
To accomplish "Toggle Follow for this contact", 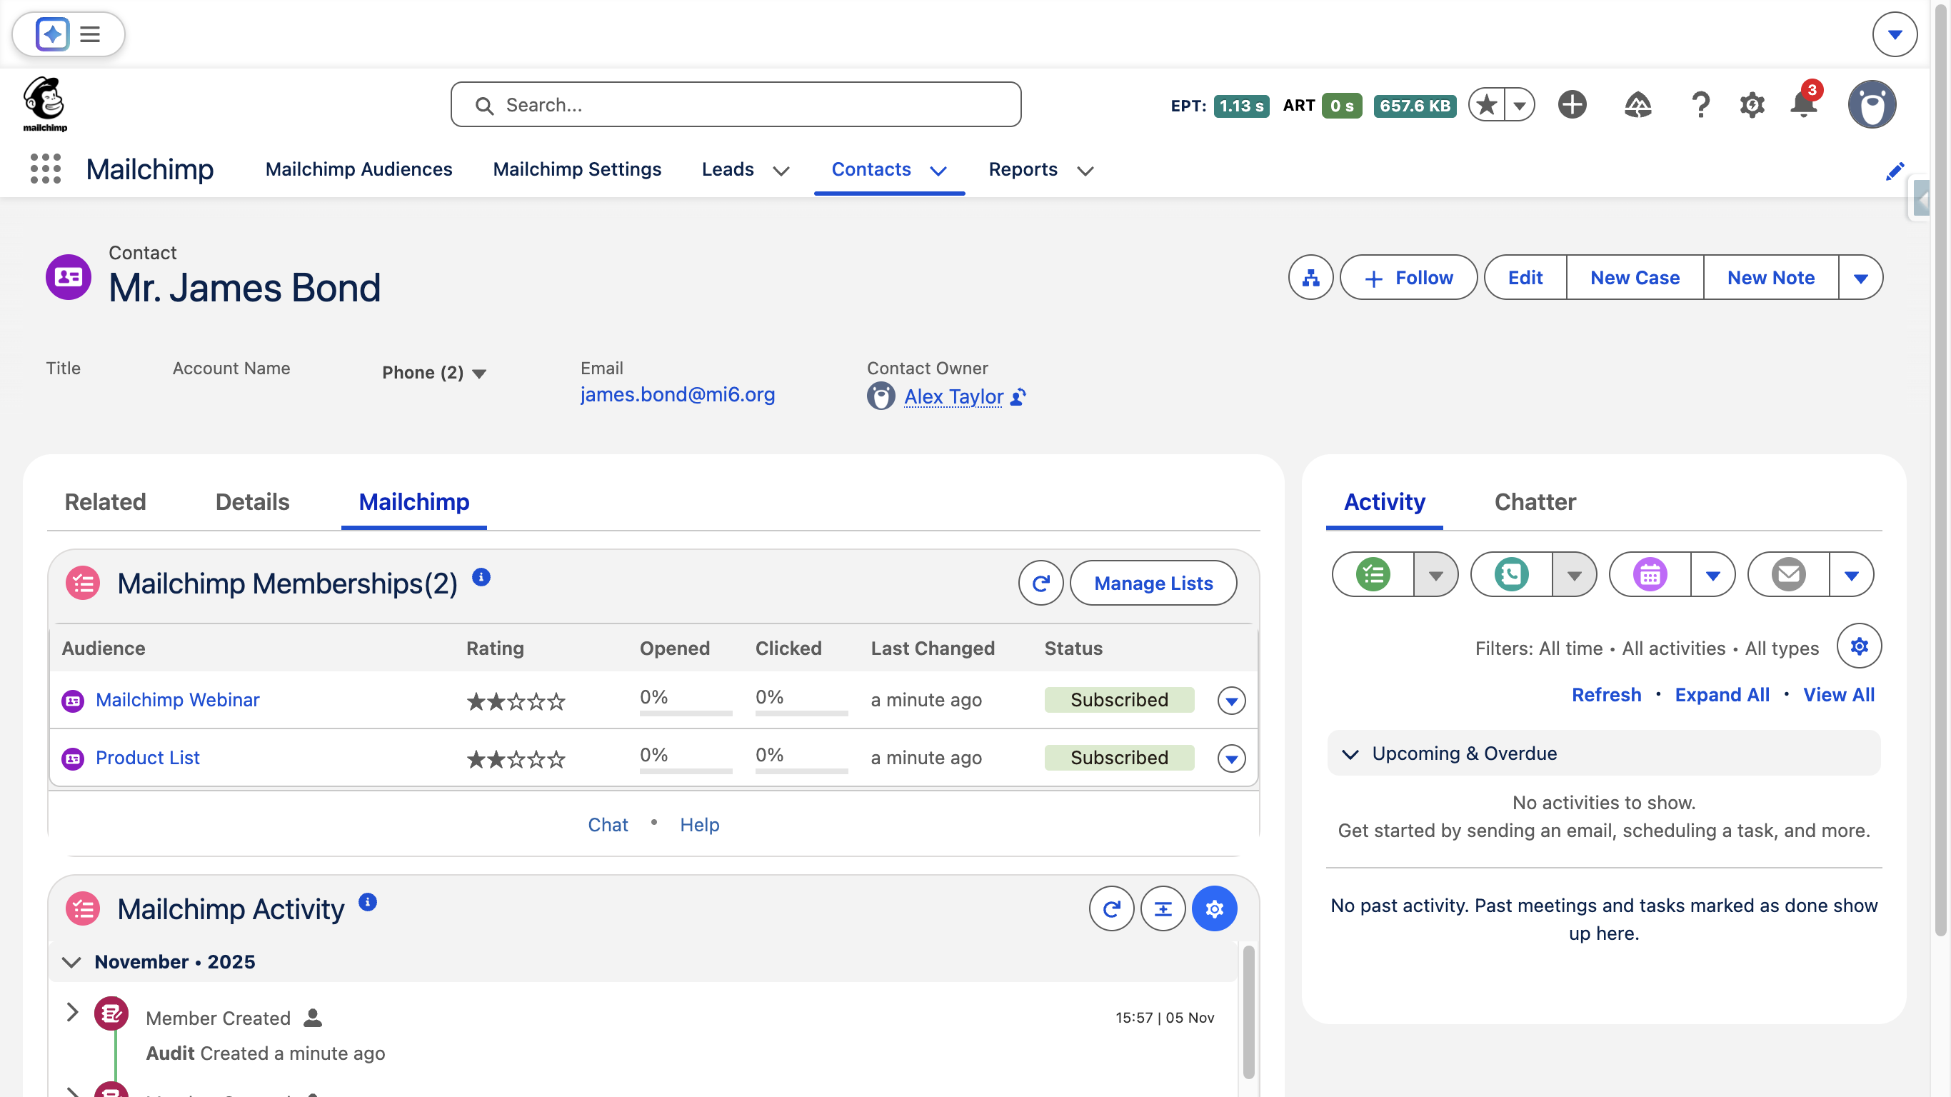I will pos(1408,277).
